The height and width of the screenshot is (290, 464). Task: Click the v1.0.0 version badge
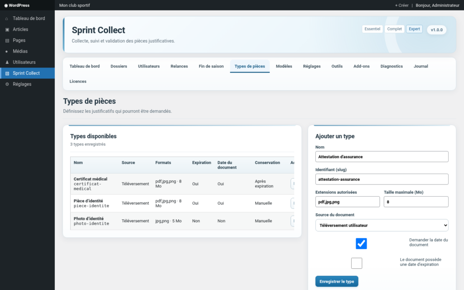point(436,30)
